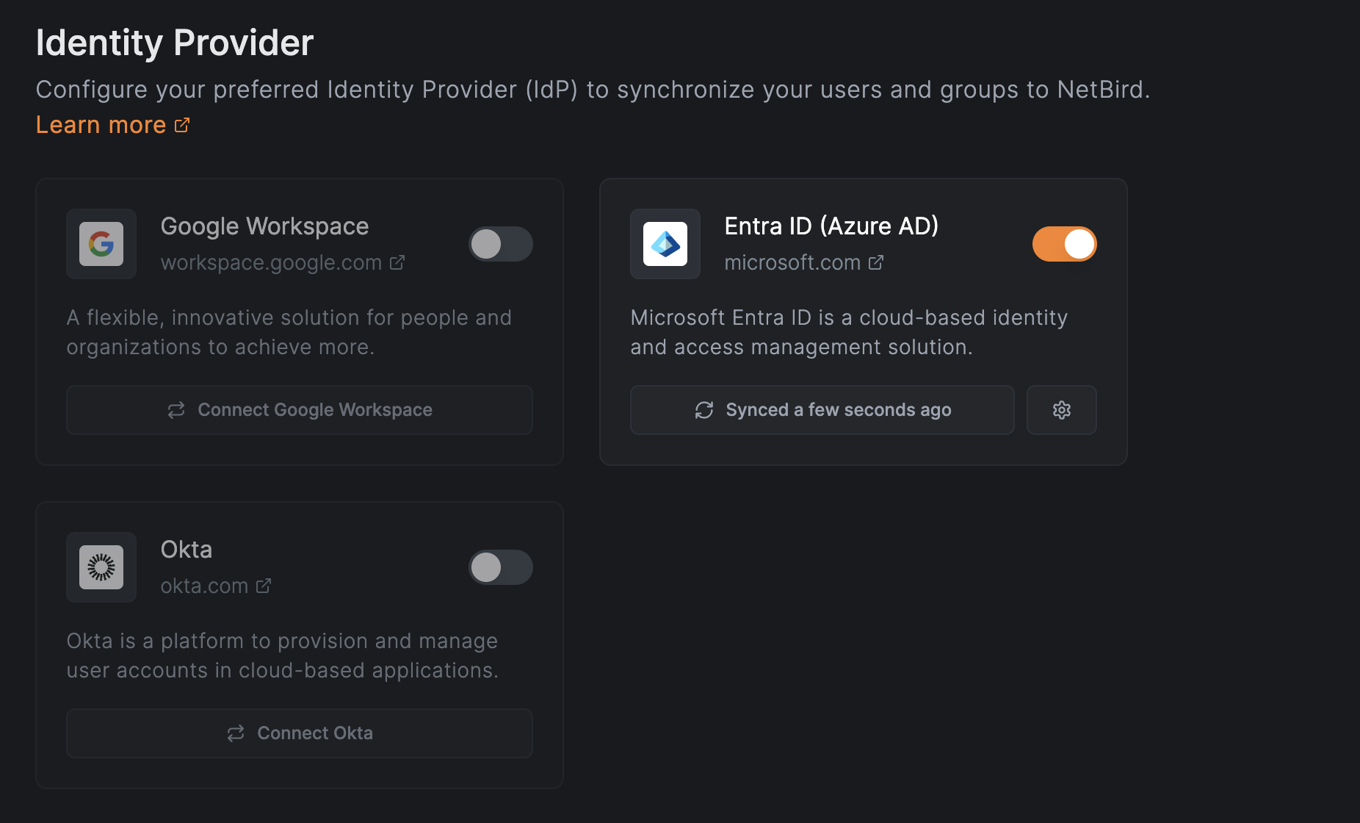Click external link icon beside Learn more
1360x823 pixels.
[x=182, y=125]
